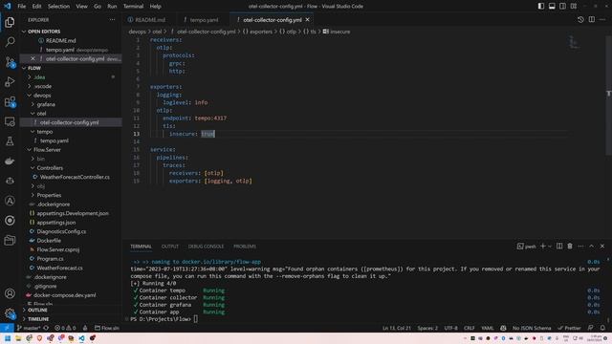
Task: Add a new terminal with plus icon
Action: tap(543, 247)
